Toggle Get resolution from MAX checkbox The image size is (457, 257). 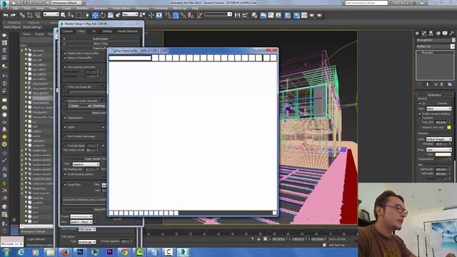click(x=65, y=67)
